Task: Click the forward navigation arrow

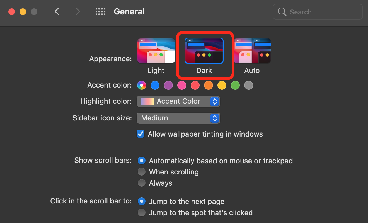Action: point(77,11)
